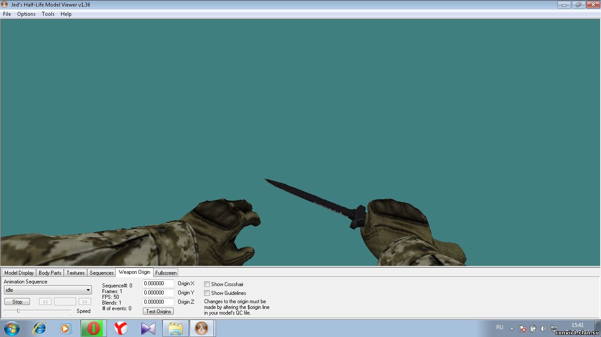Open Windows Explorer folder icon in taskbar

(176, 328)
